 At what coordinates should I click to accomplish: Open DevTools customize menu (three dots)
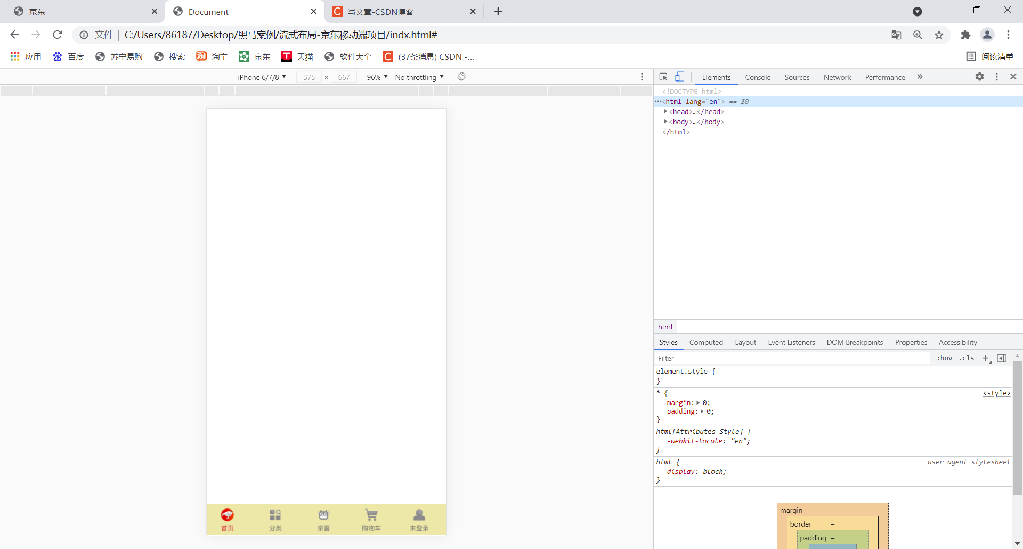pos(997,77)
